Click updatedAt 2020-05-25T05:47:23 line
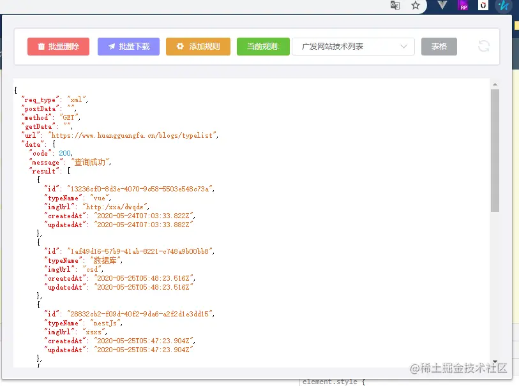The width and height of the screenshot is (519, 386). [119, 350]
